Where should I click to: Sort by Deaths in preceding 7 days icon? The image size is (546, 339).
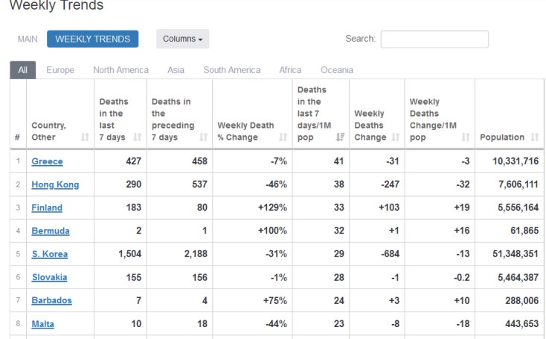coord(203,138)
